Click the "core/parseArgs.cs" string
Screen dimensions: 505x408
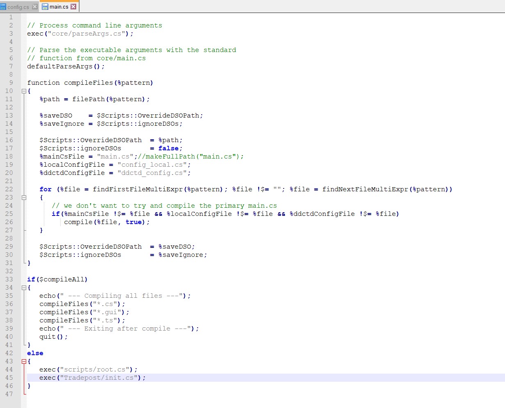(86, 34)
